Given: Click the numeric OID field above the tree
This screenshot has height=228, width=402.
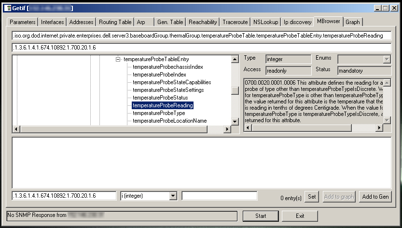Looking at the screenshot, I should pyautogui.click(x=201, y=47).
